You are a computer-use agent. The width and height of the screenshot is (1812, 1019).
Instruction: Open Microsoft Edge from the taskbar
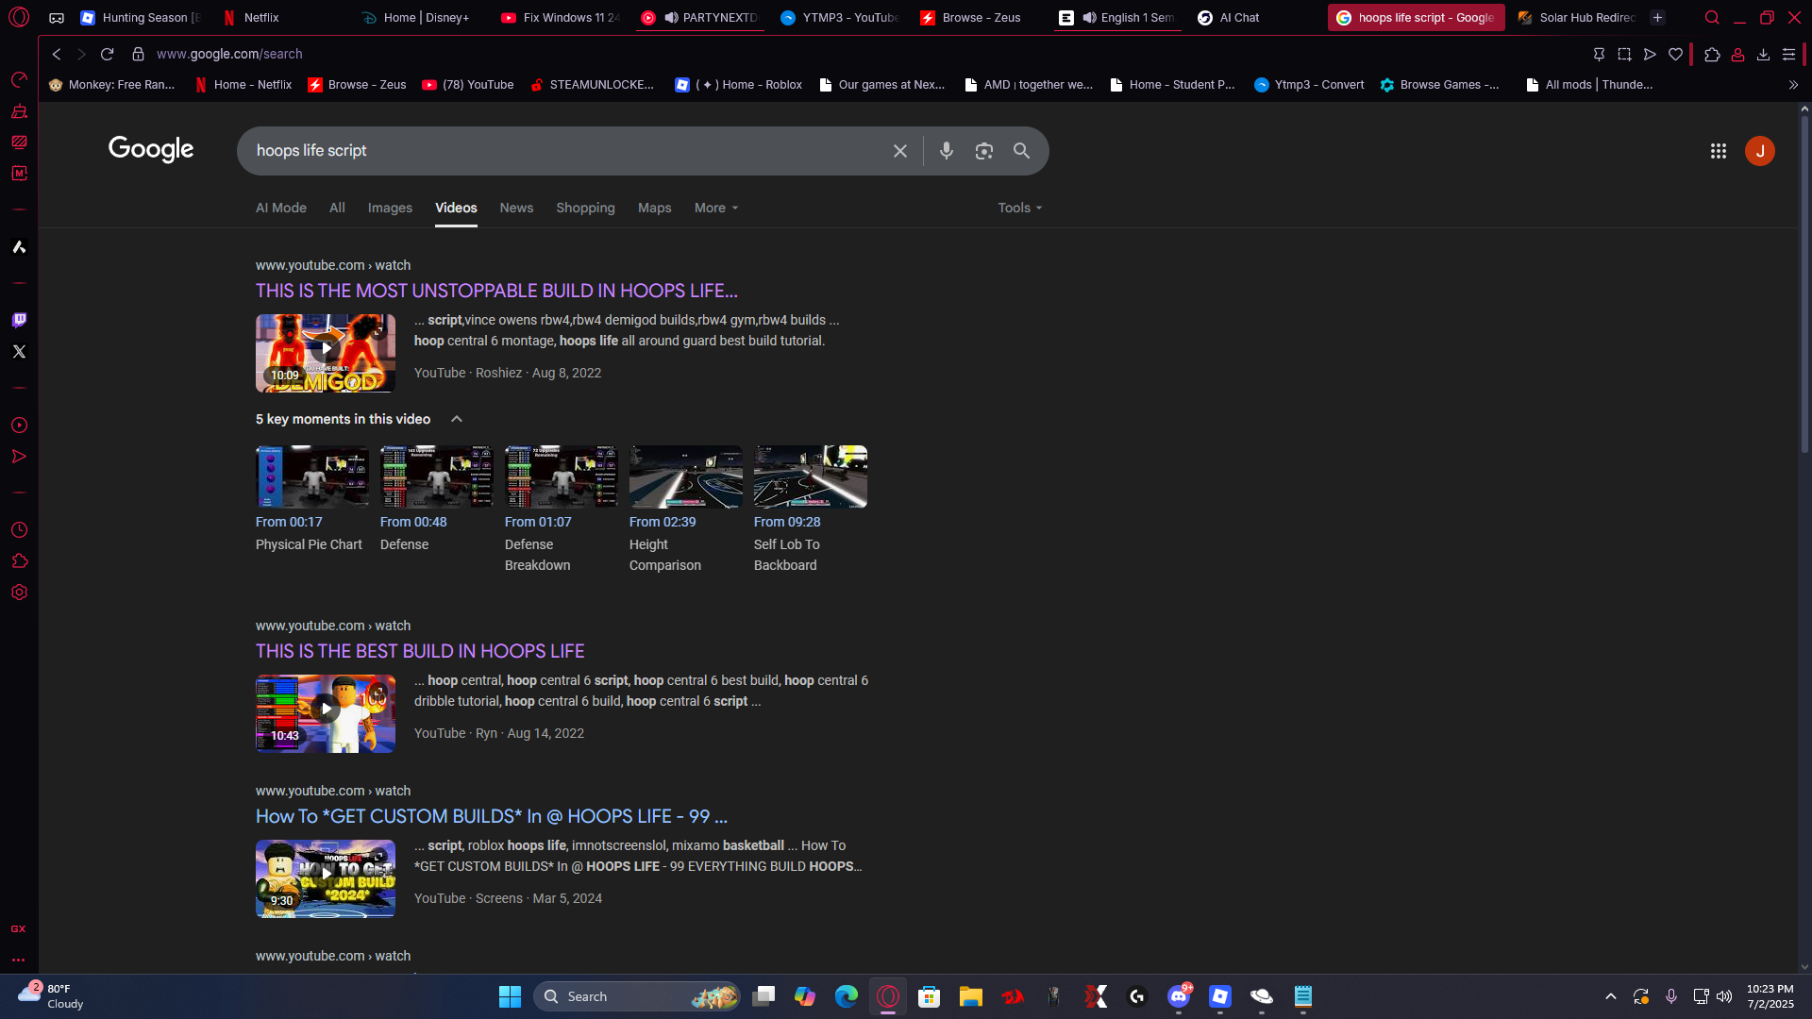[x=847, y=996]
